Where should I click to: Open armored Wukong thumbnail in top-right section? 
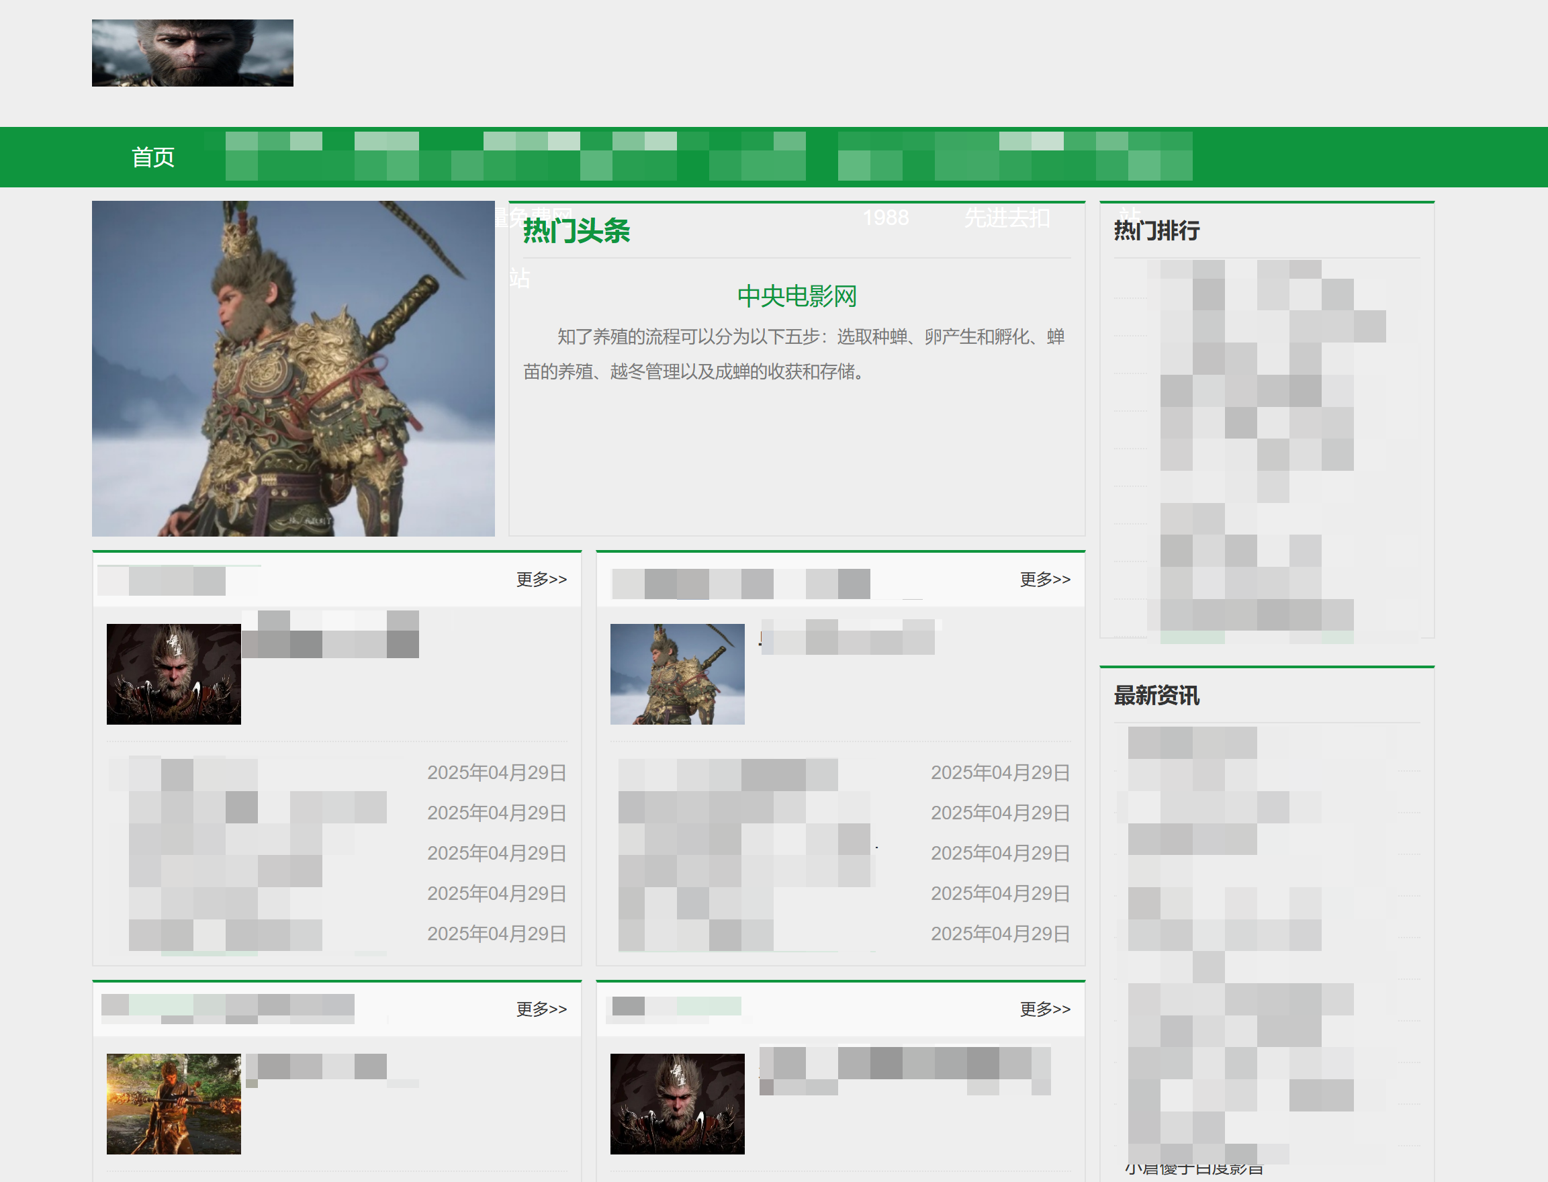pos(677,674)
